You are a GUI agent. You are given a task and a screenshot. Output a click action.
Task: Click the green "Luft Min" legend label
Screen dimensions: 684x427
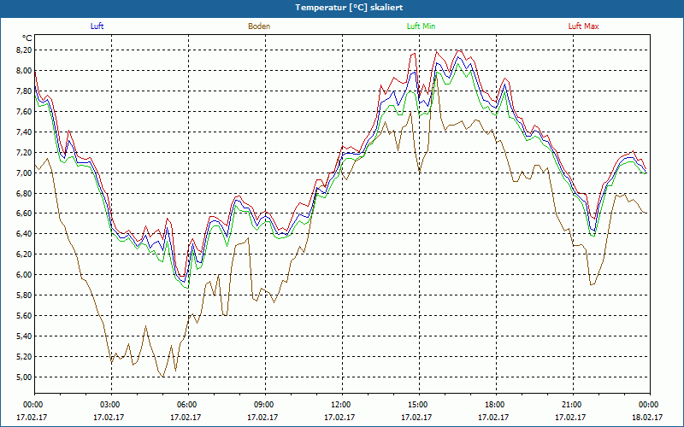coord(421,26)
